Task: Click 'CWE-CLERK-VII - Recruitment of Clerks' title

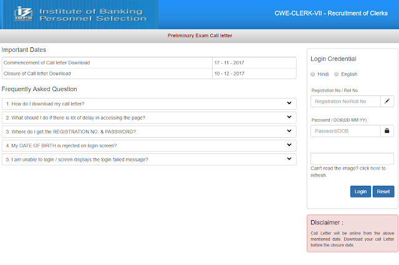Action: tap(331, 13)
